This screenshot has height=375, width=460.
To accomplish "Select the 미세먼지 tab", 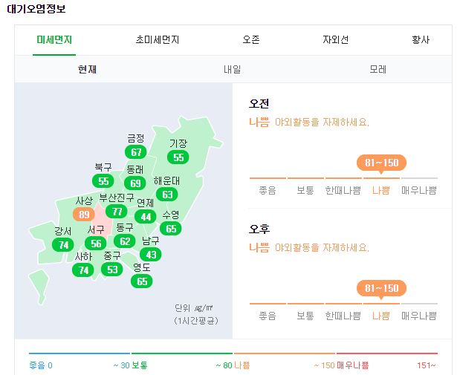I will tap(54, 39).
